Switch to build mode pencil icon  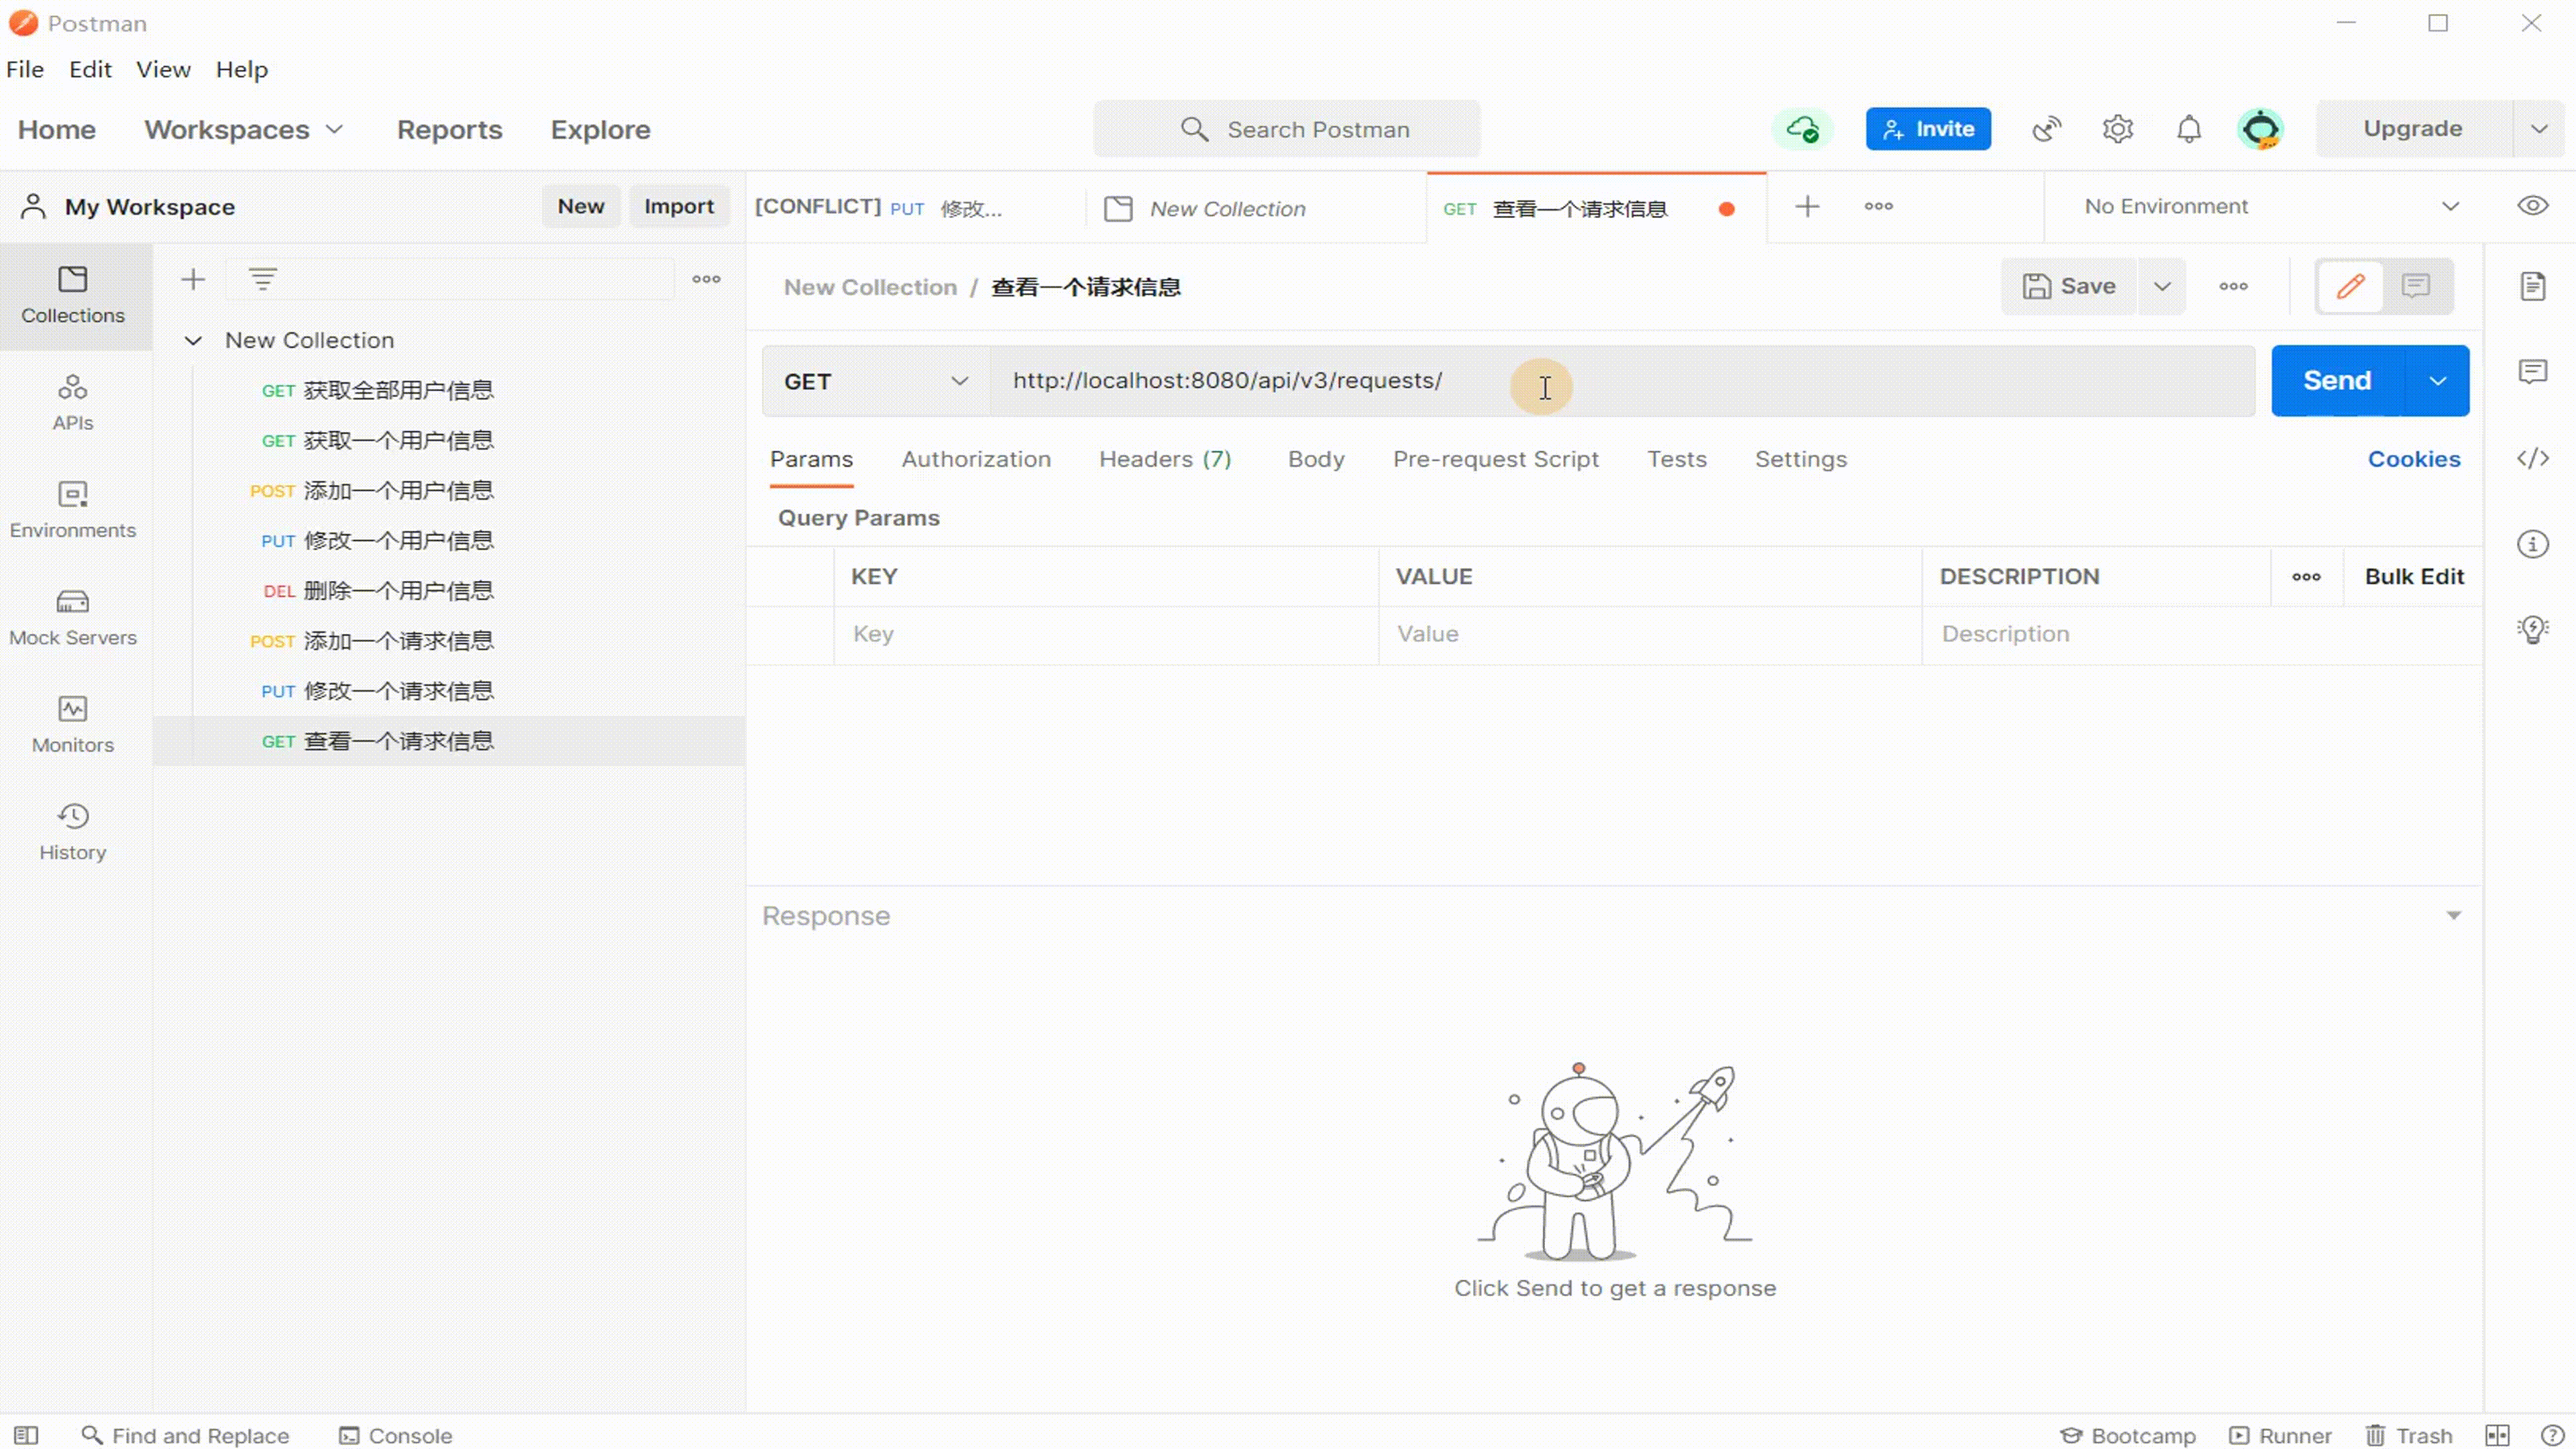[2350, 287]
